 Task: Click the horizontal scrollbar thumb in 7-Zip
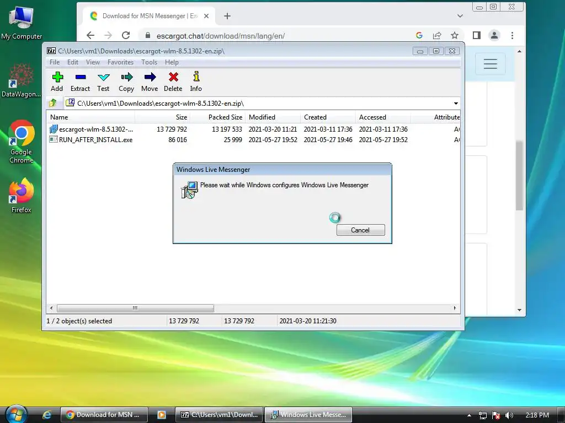(x=135, y=308)
